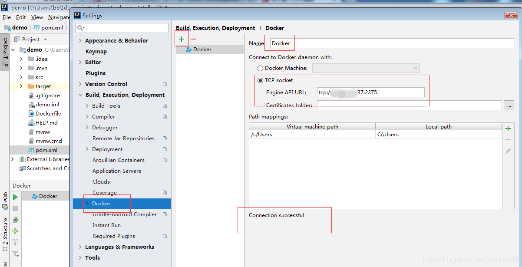
Task: Click the green plus to add Docker configuration
Action: coord(182,39)
